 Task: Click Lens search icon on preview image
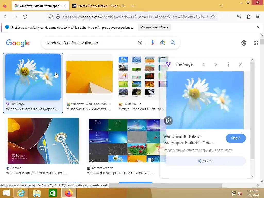pos(168,121)
